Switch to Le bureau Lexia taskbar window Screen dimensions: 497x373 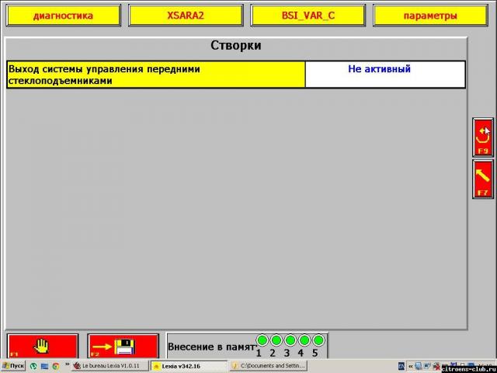coord(110,366)
